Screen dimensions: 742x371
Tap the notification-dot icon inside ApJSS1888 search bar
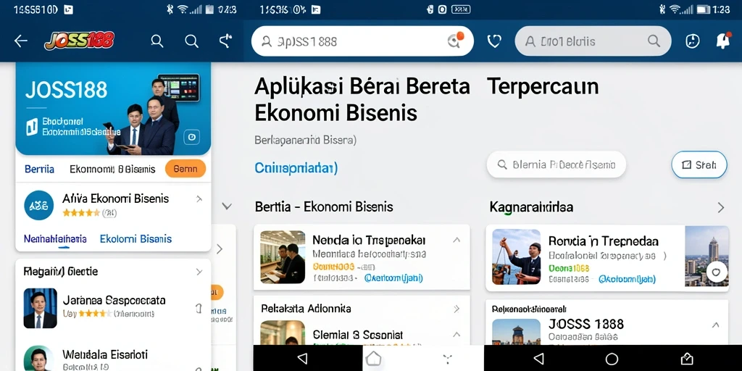[455, 41]
